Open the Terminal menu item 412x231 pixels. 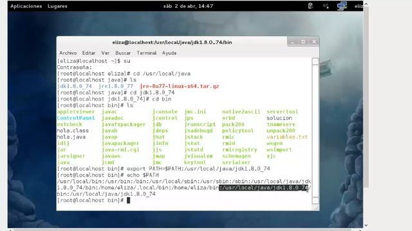pyautogui.click(x=146, y=53)
